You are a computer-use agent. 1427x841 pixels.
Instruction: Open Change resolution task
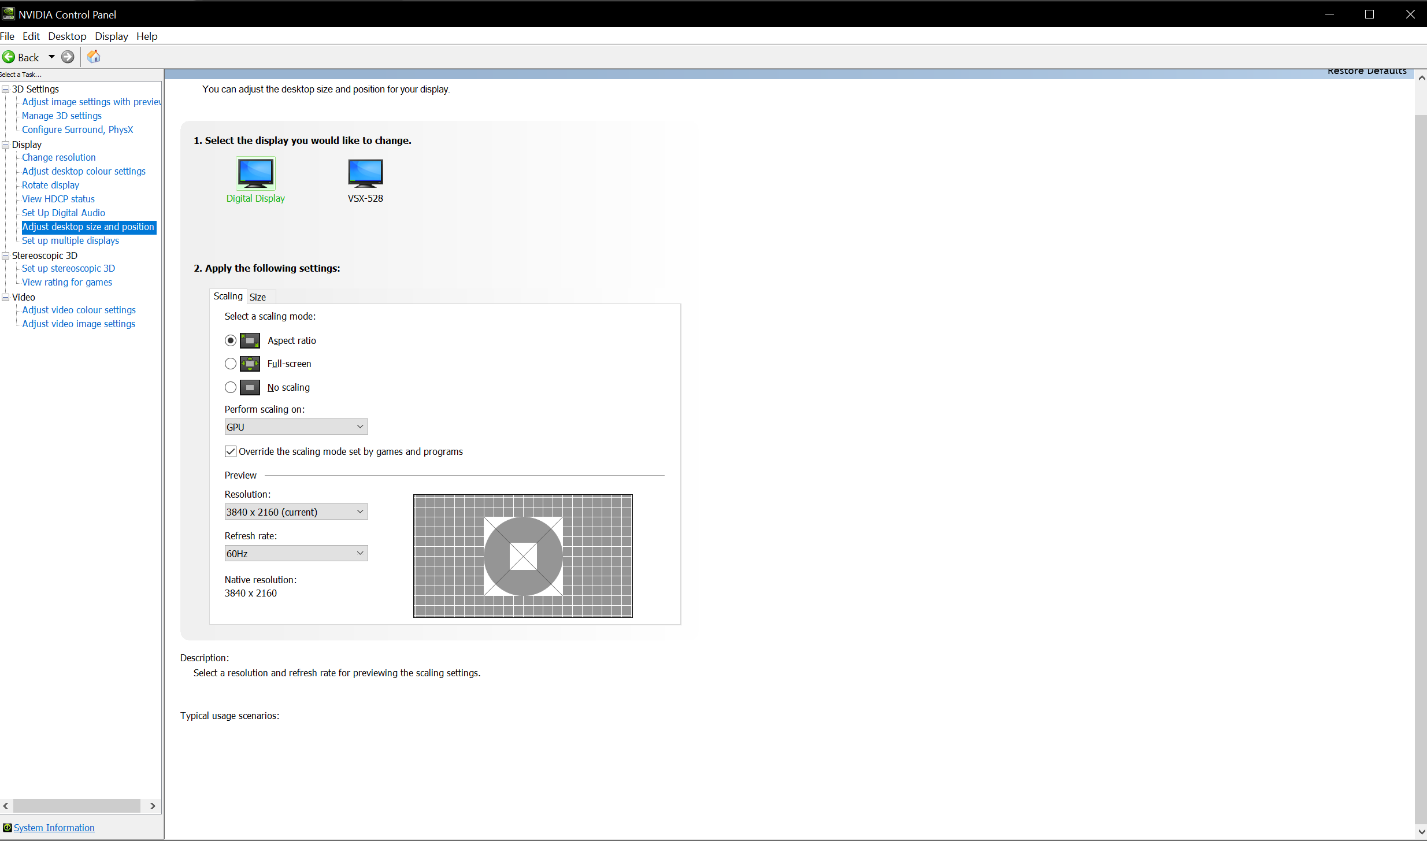click(x=59, y=157)
